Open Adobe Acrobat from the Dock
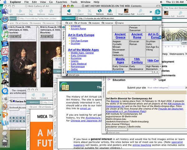This screenshot has height=150, width=187. [x=5, y=51]
